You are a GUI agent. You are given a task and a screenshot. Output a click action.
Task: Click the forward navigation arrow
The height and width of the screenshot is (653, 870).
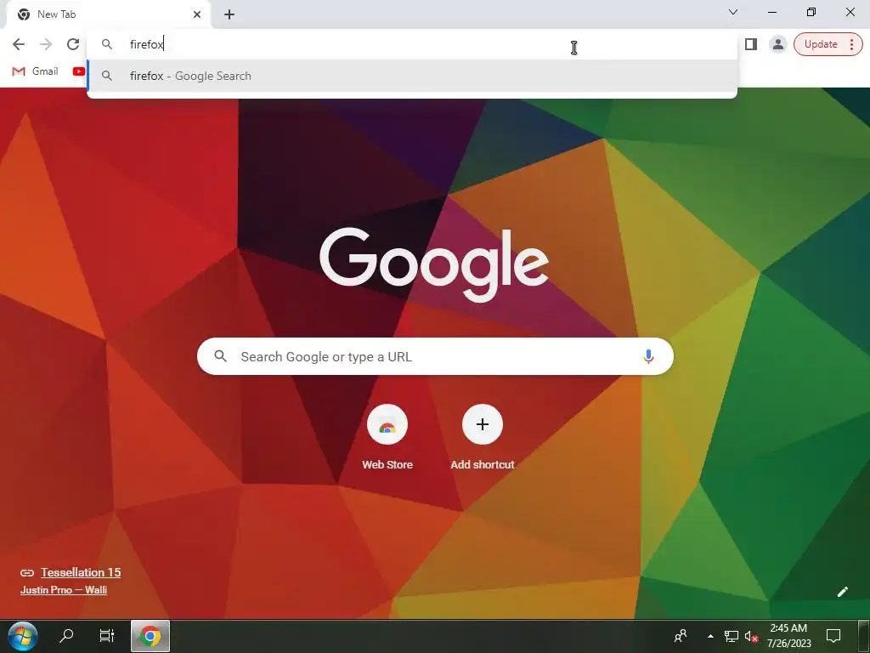click(46, 44)
